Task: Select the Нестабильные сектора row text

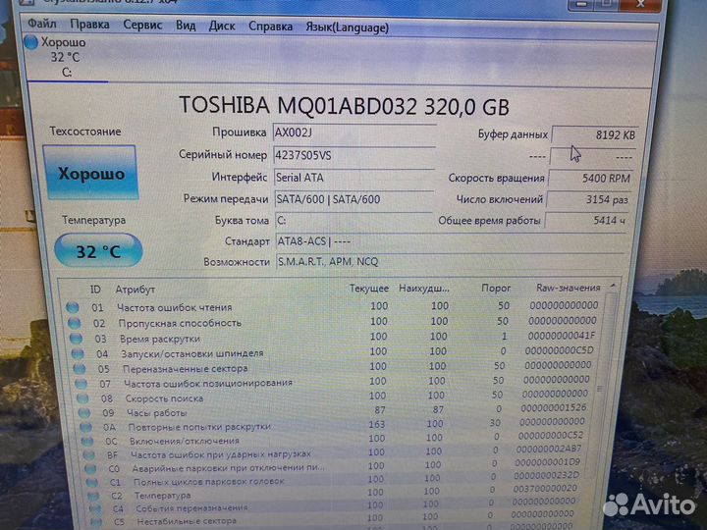Action: click(187, 521)
